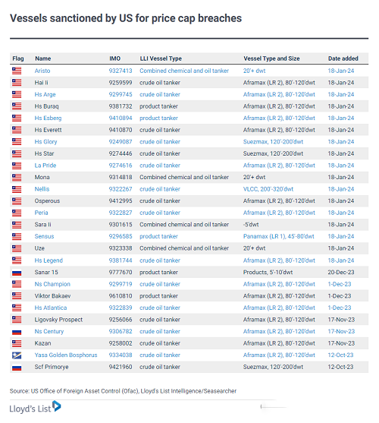This screenshot has height=423, width=379.
Task: Click the Russian flag next to Sanar 15
Action: click(x=17, y=273)
